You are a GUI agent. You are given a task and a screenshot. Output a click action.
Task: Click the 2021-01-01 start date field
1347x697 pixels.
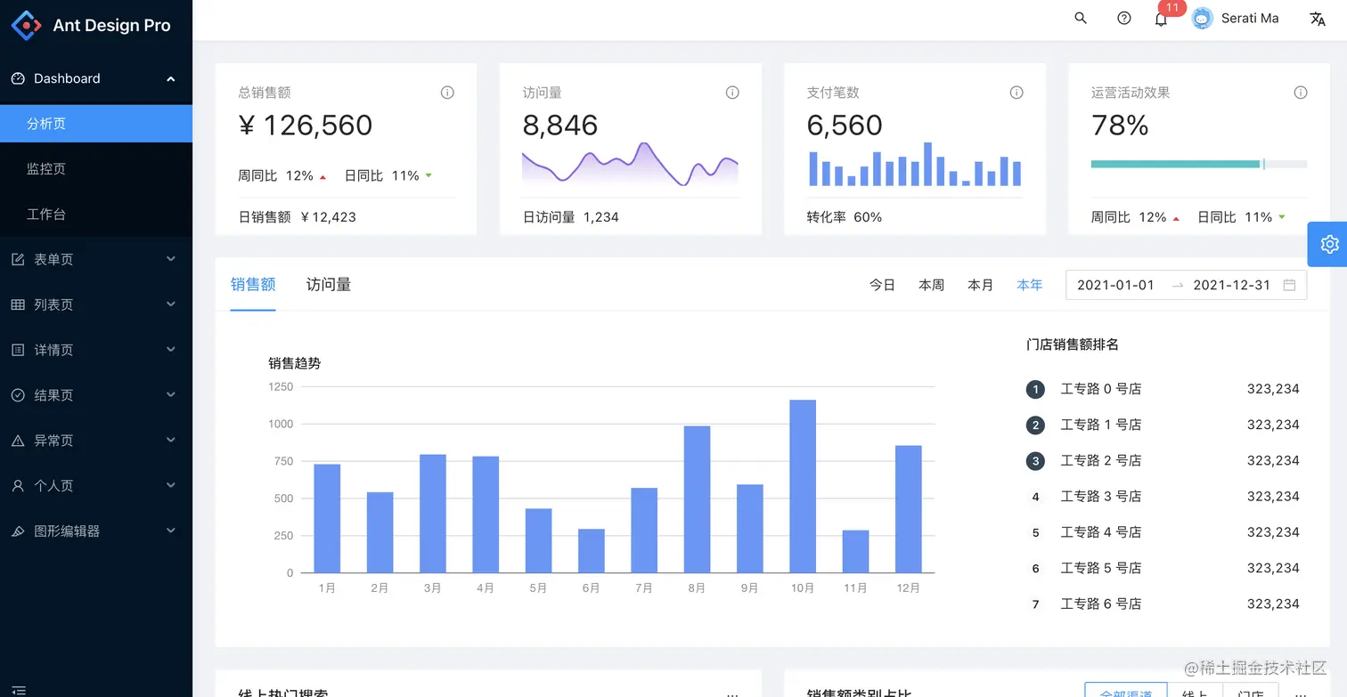(1115, 285)
